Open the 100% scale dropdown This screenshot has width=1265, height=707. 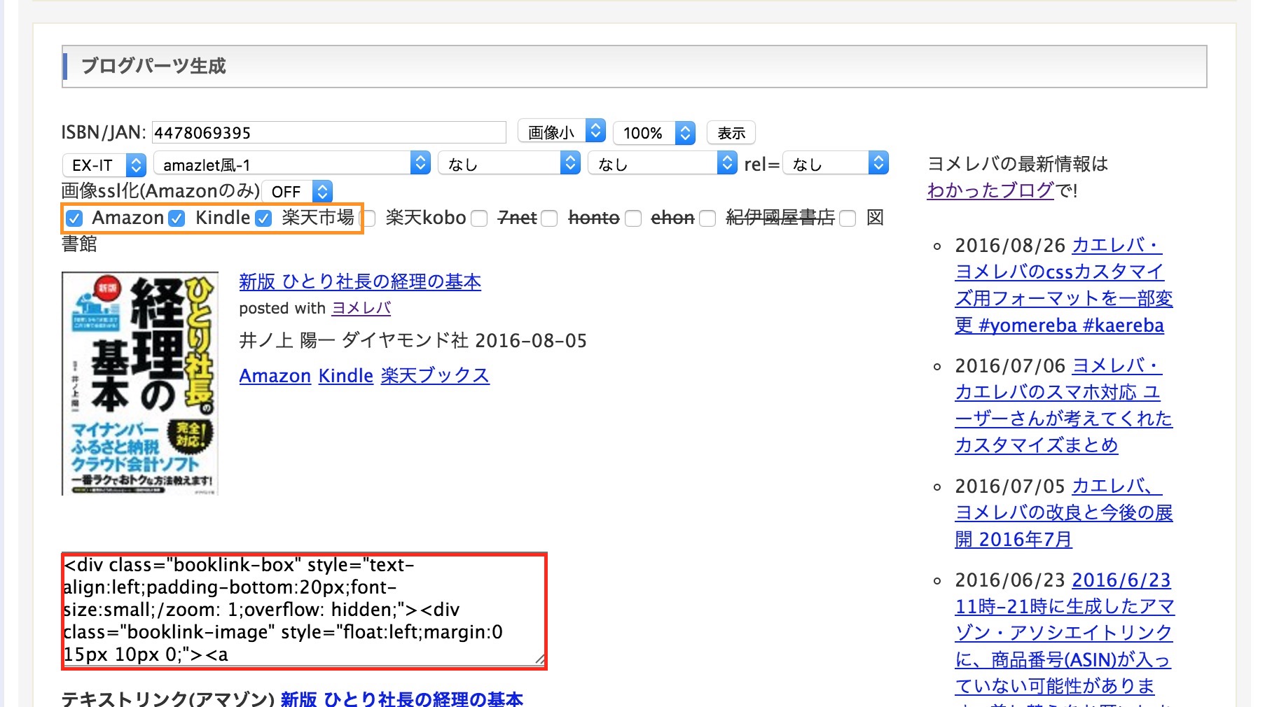pos(654,132)
